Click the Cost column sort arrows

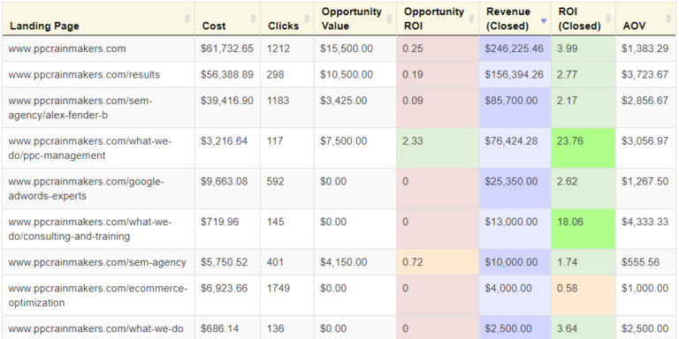254,19
